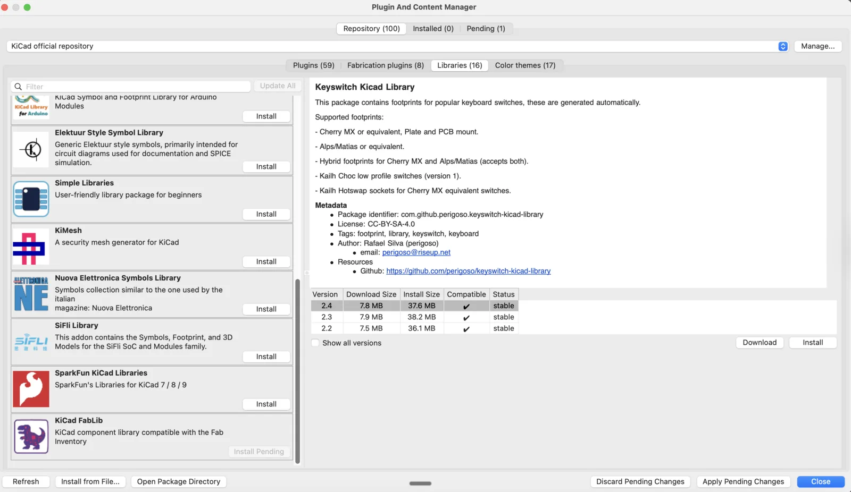Viewport: 851px width, 492px height.
Task: Click the Install Size column header
Action: [422, 294]
